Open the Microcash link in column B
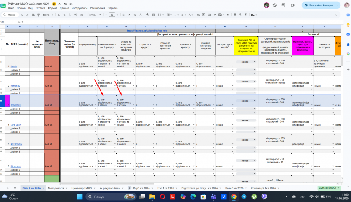Viewport: 351px width, 202px height. 16,166
